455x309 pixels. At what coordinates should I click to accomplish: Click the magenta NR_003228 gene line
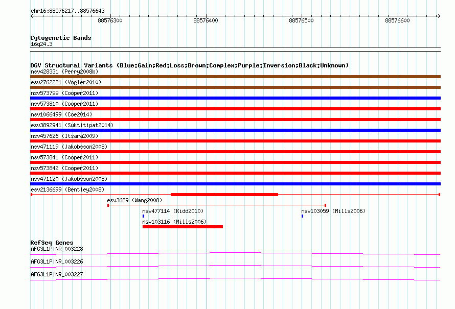click(235, 254)
